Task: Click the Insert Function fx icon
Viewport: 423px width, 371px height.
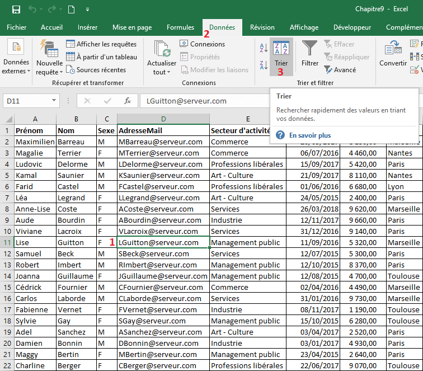Action: click(128, 101)
